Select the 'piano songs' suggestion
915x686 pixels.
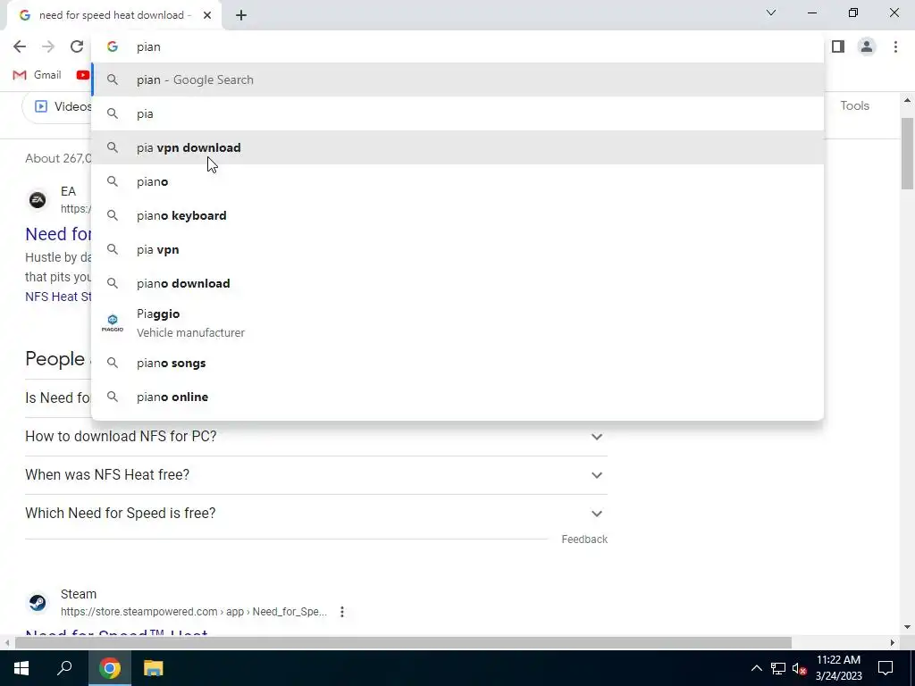pos(457,363)
